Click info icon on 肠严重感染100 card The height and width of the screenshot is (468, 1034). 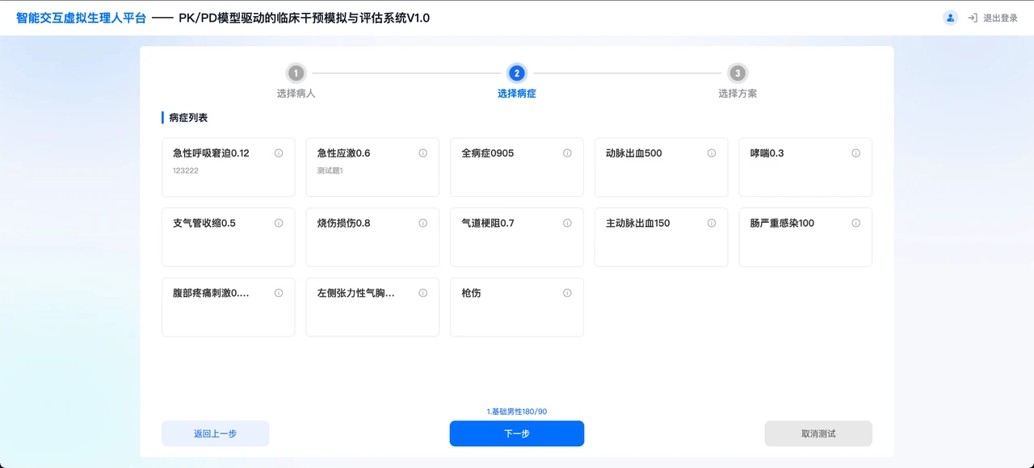[855, 224]
